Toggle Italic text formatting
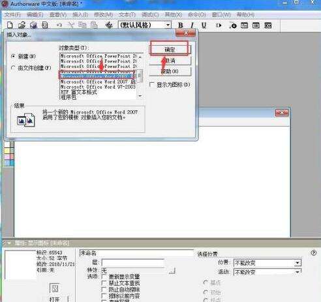321x302 pixels. [x=192, y=25]
